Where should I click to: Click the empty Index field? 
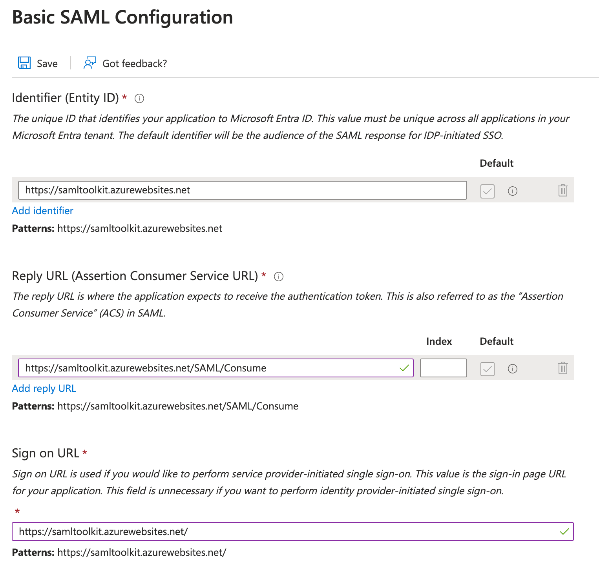coord(443,368)
